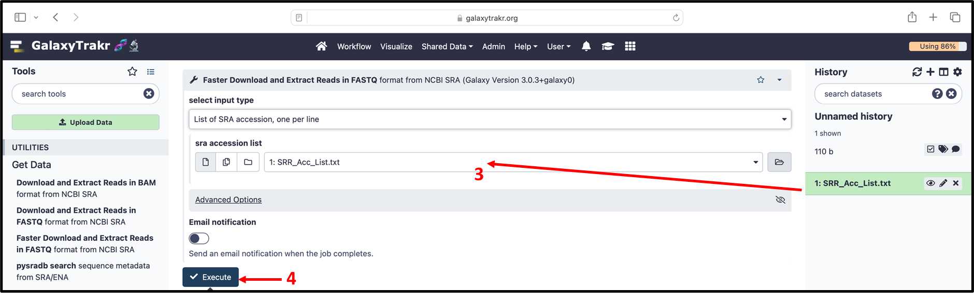Go back in the browser
The height and width of the screenshot is (302, 974).
(55, 17)
